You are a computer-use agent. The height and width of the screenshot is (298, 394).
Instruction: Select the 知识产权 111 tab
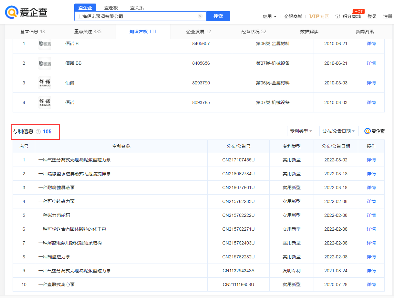(143, 32)
